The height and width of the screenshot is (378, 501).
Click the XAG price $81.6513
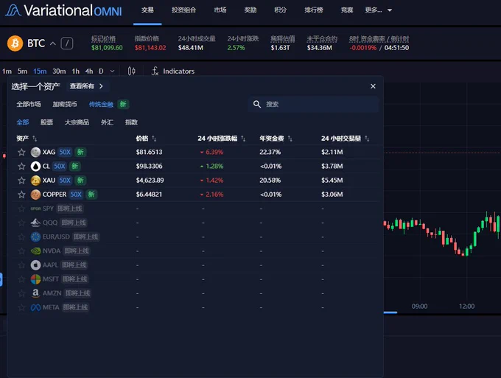click(x=150, y=152)
